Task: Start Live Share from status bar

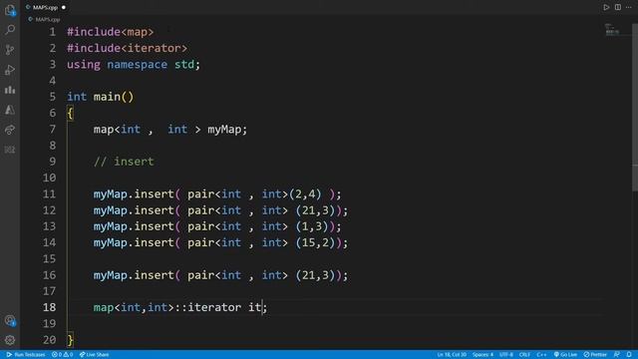Action: (x=94, y=355)
